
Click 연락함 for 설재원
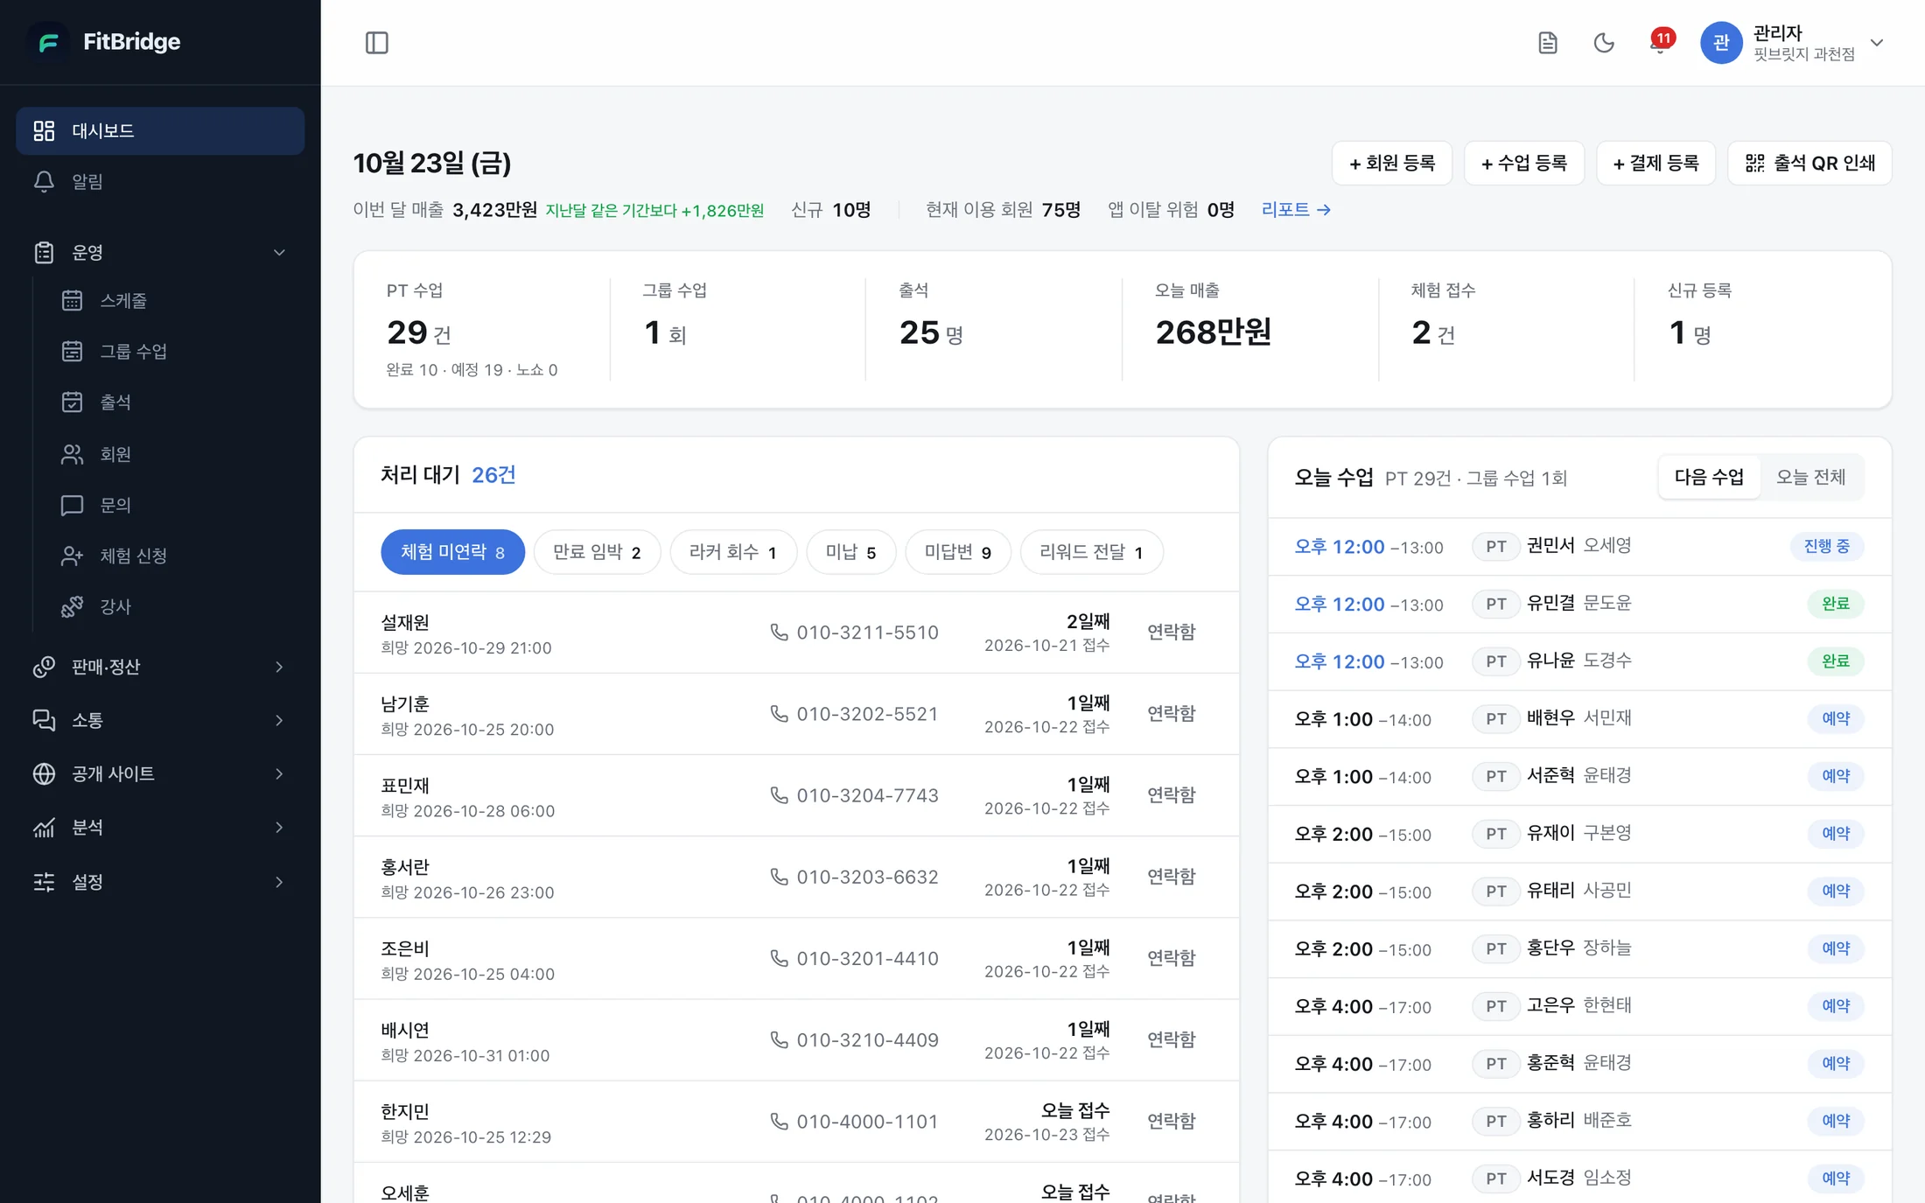1171,632
